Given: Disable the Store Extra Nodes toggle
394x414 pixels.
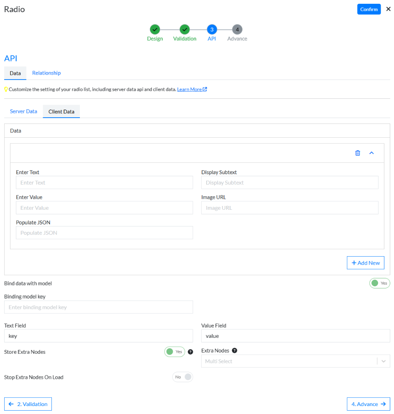Looking at the screenshot, I should pos(174,352).
